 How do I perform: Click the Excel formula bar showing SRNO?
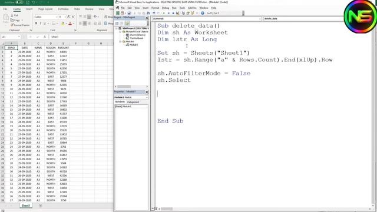click(x=81, y=37)
